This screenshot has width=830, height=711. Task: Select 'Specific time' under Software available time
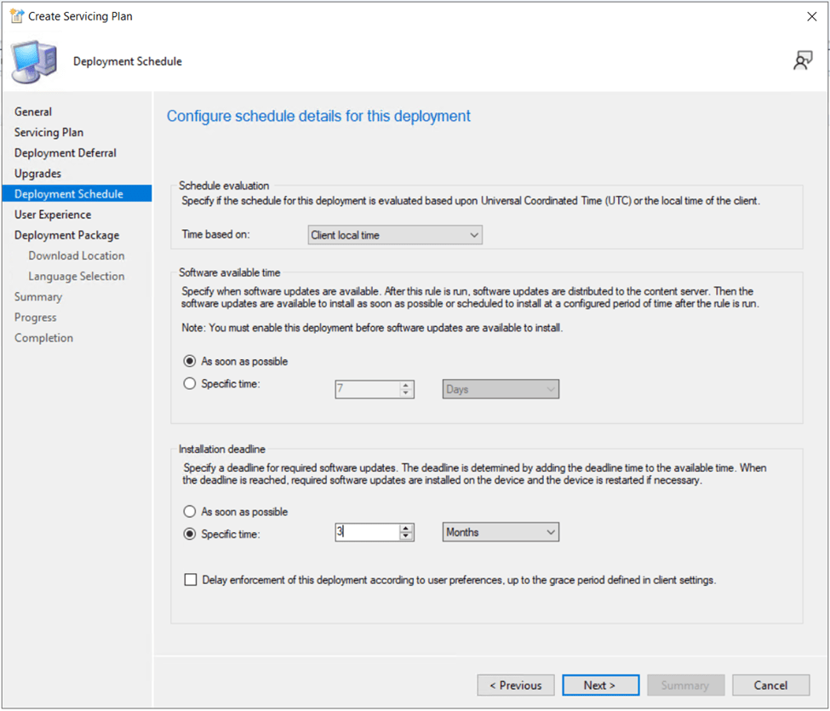pyautogui.click(x=190, y=384)
